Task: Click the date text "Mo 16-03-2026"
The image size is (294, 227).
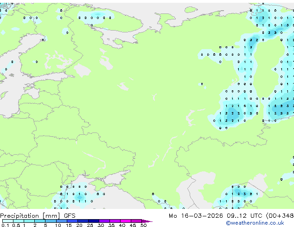Action: [x=196, y=216]
